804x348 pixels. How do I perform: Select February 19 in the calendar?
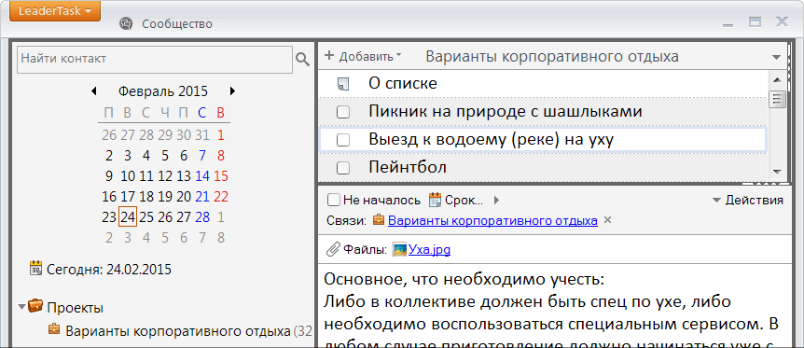(x=165, y=197)
